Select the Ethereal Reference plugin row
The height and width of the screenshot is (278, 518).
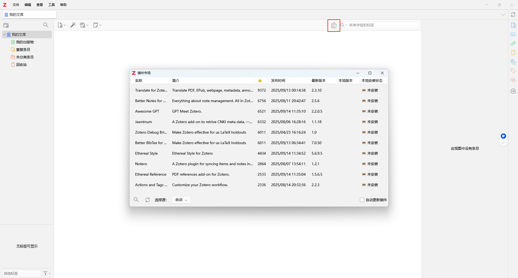coord(259,174)
